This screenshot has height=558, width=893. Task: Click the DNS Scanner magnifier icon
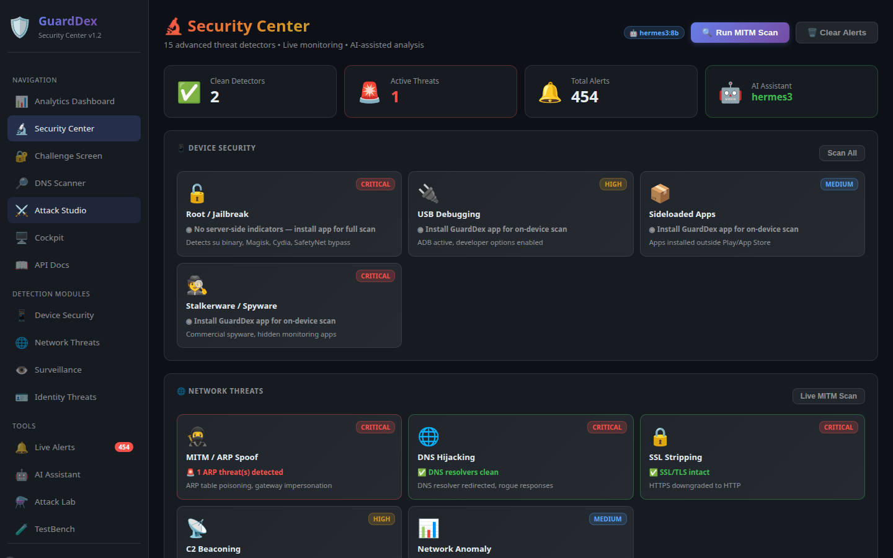coord(22,184)
